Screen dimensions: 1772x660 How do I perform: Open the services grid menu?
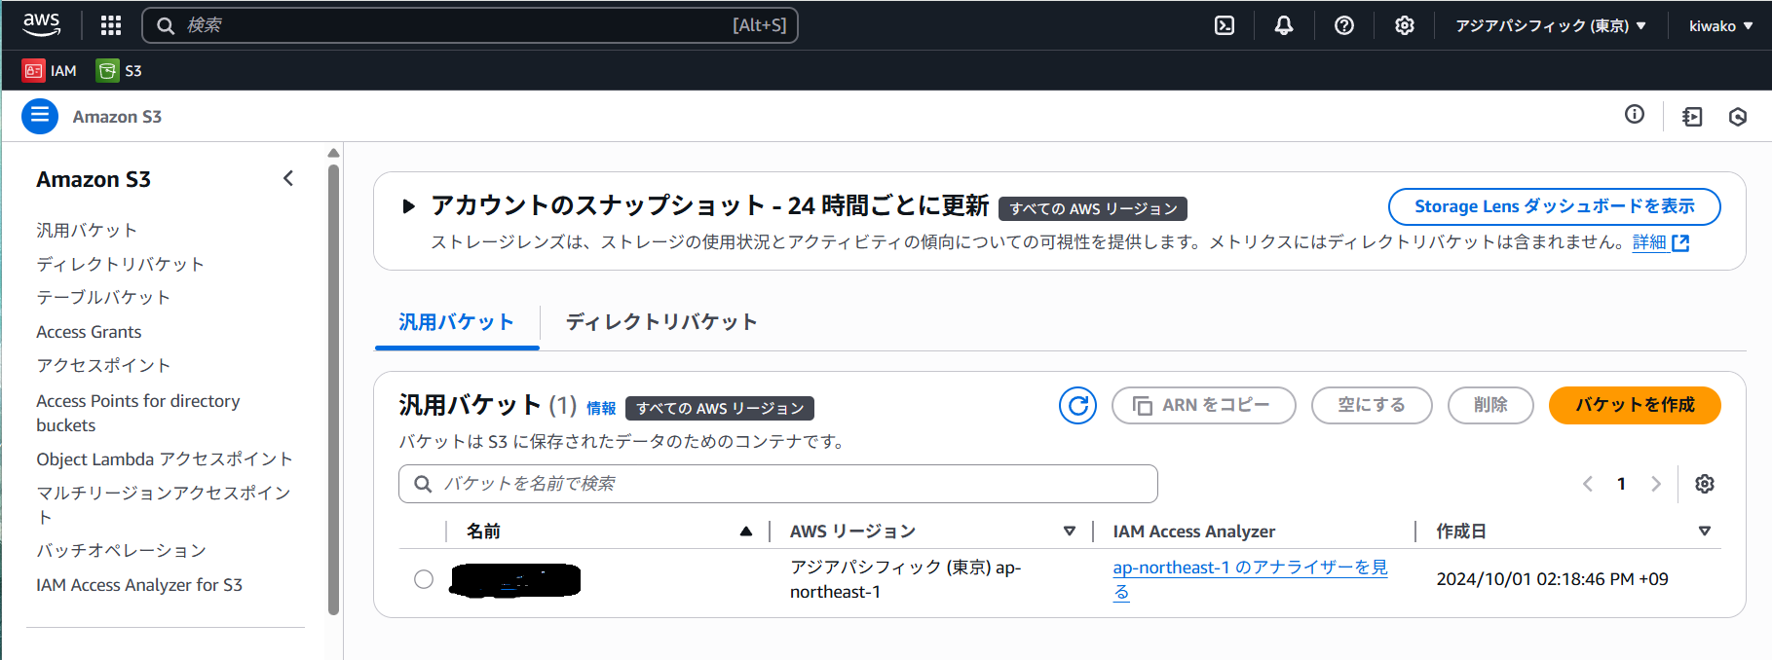pyautogui.click(x=111, y=25)
